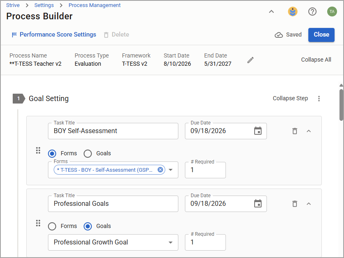Click the step 1 number badge
Image resolution: width=344 pixels, height=258 pixels.
coord(19,99)
